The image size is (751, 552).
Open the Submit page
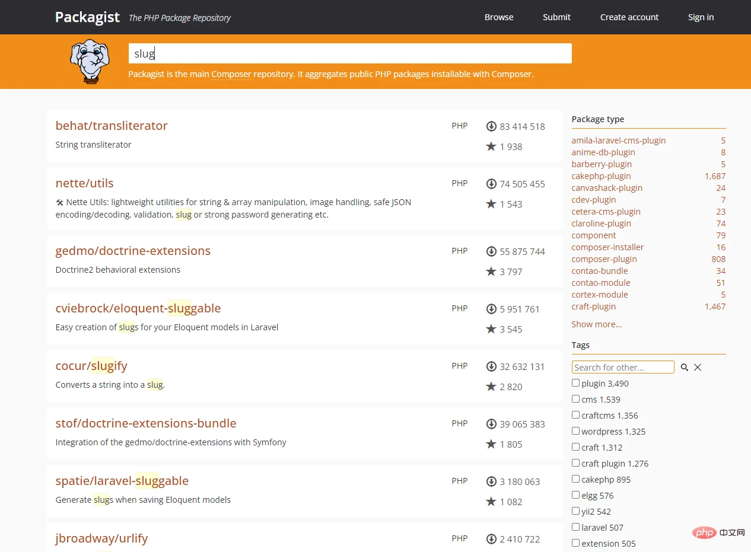[x=556, y=17]
